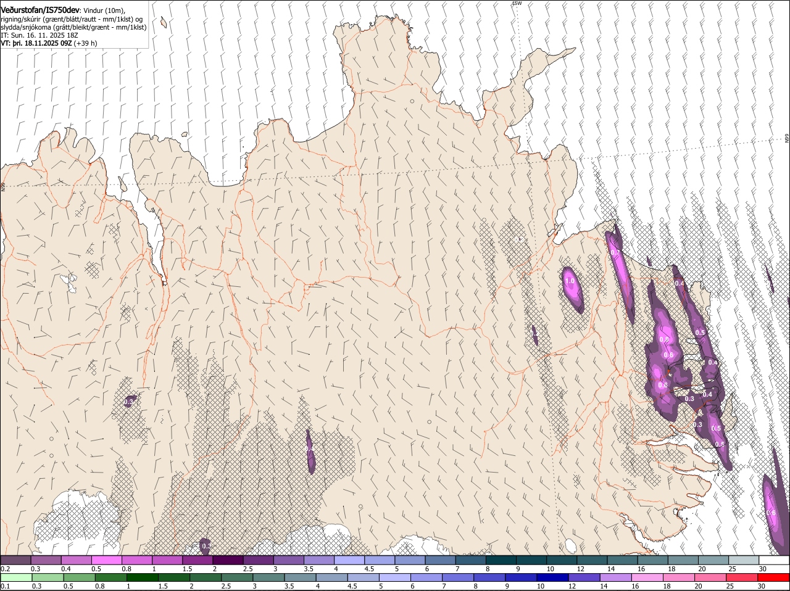The image size is (790, 591).
Task: Select the palest green 0.1 swatch on the rain scale
Action: click(16, 578)
